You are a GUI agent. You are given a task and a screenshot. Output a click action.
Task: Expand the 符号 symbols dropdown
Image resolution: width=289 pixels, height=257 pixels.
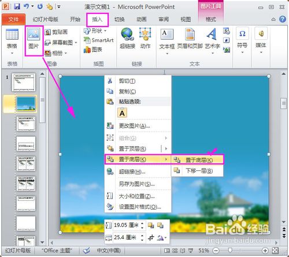[x=242, y=53]
